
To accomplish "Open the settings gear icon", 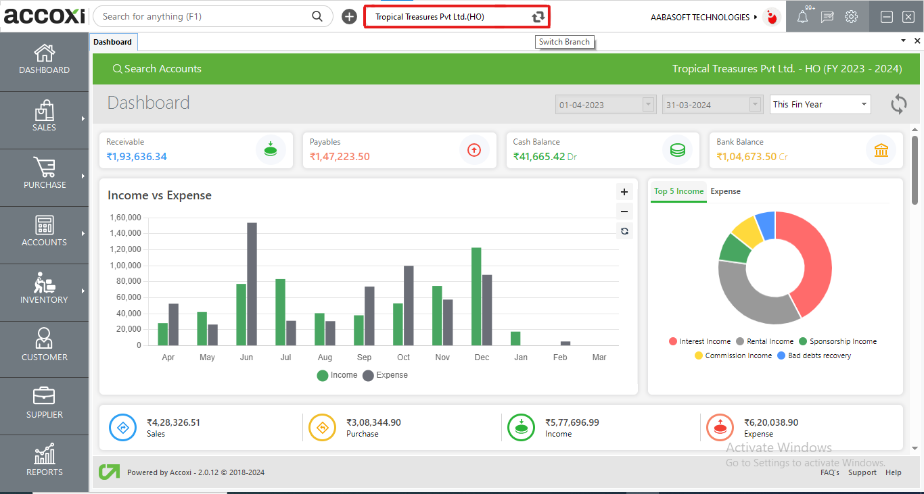I will [x=851, y=17].
